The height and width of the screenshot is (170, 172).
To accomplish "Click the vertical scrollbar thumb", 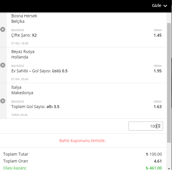I will [x=169, y=83].
